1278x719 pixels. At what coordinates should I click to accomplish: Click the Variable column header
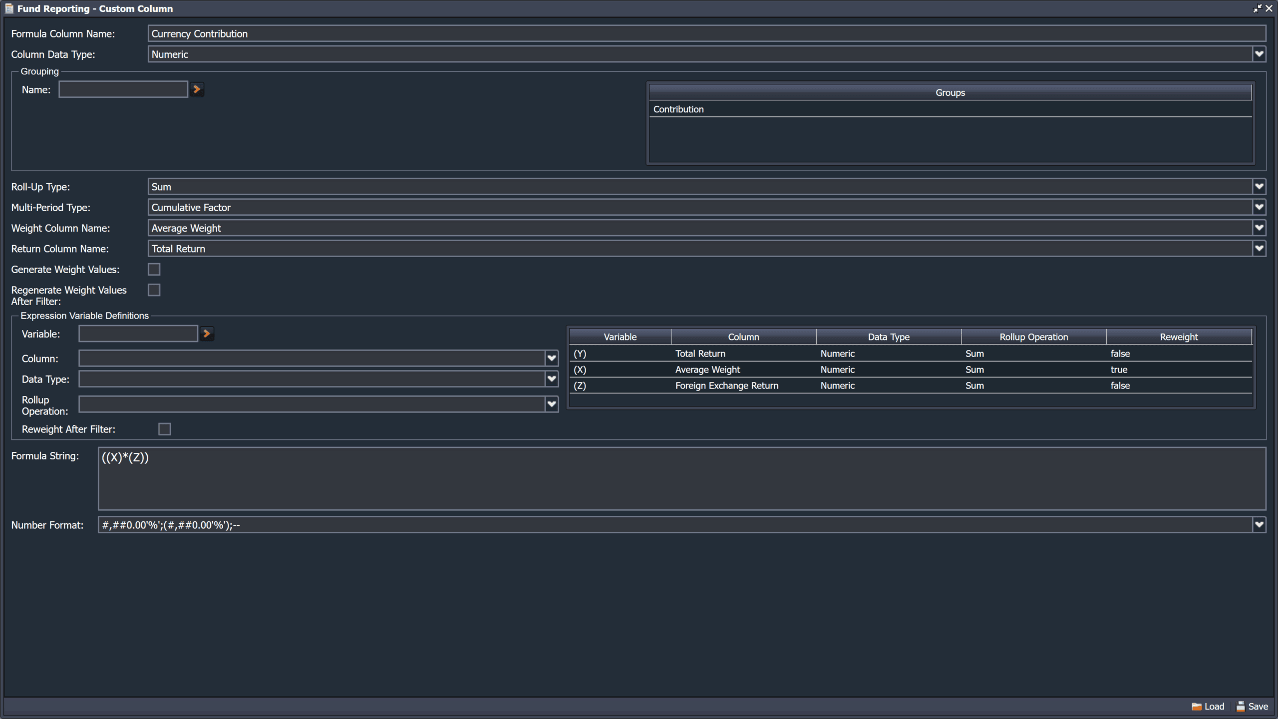click(x=620, y=337)
